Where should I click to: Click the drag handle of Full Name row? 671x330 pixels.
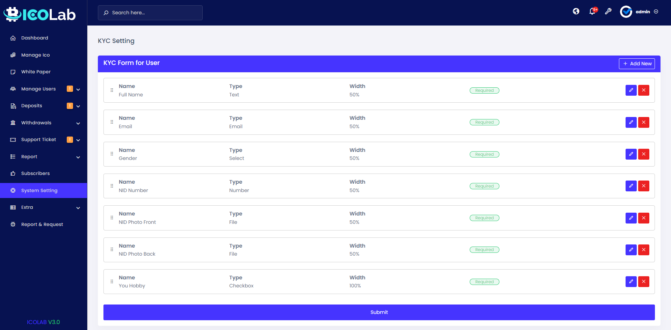(112, 90)
